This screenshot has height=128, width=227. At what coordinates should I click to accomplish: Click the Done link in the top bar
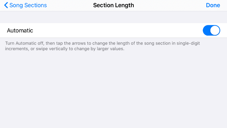213,5
